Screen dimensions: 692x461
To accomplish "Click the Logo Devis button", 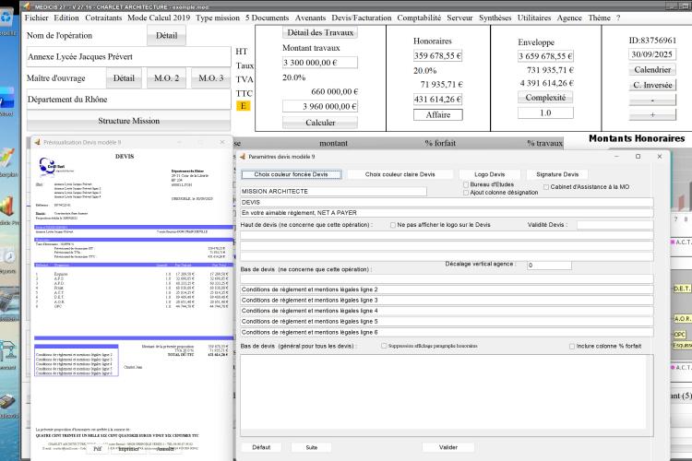I will (489, 174).
